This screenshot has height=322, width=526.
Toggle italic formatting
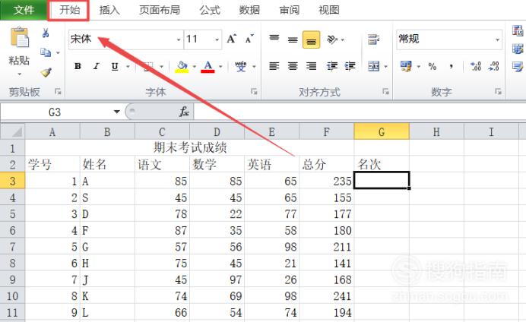pos(97,66)
